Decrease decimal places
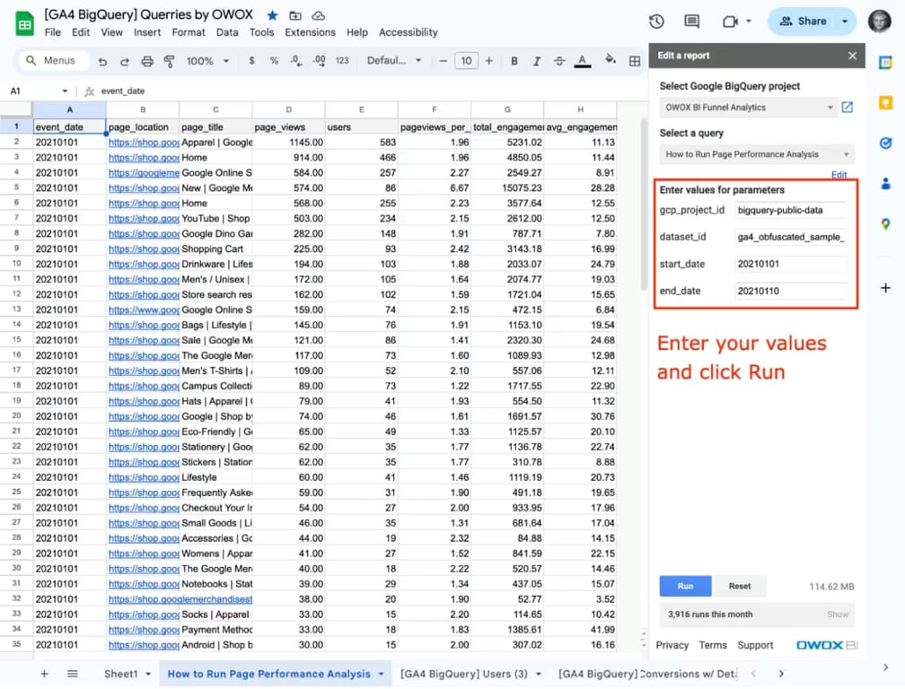Image resolution: width=905 pixels, height=689 pixels. point(296,60)
